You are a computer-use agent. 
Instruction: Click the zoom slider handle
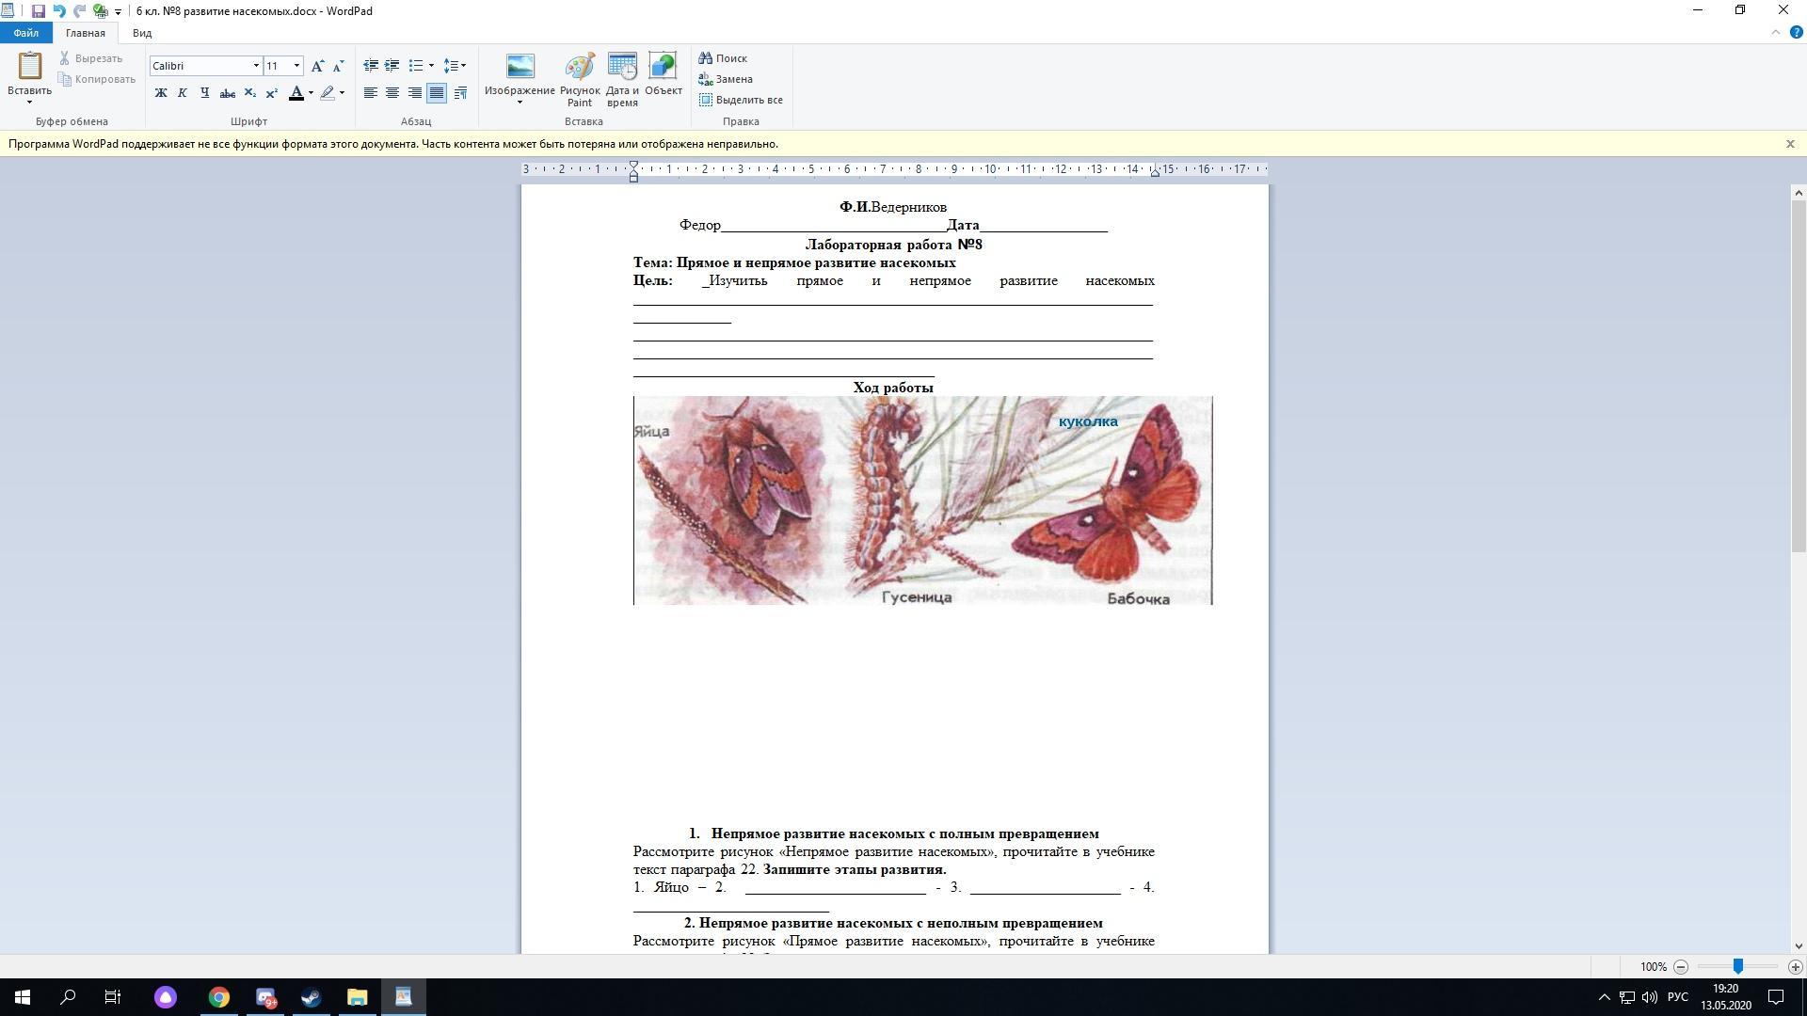(x=1737, y=966)
